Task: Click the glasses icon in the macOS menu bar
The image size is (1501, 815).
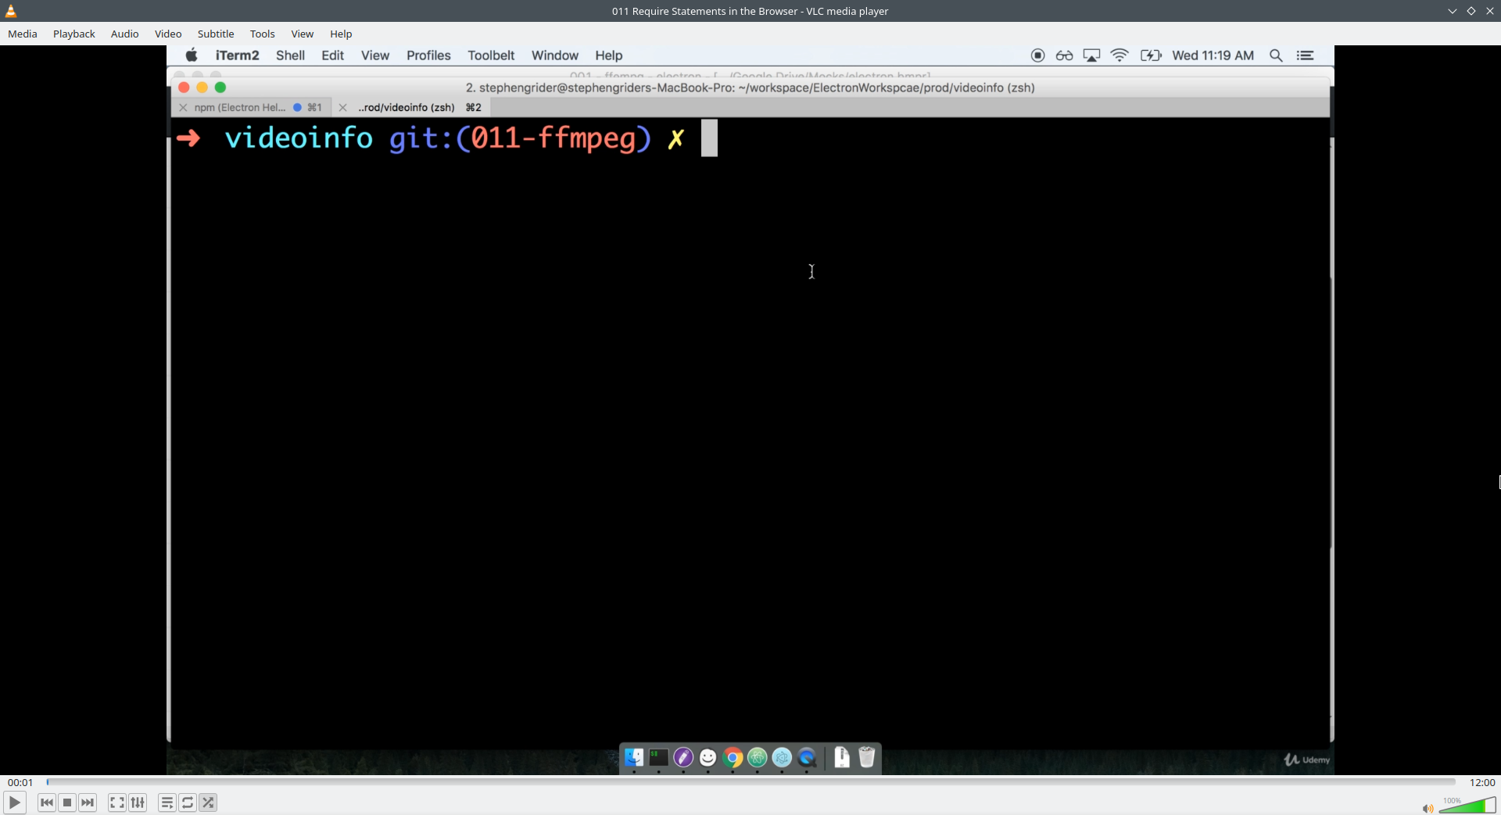Action: pos(1064,55)
